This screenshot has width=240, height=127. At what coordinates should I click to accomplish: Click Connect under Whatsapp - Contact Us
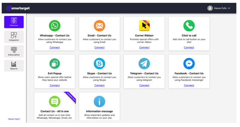[55, 48]
